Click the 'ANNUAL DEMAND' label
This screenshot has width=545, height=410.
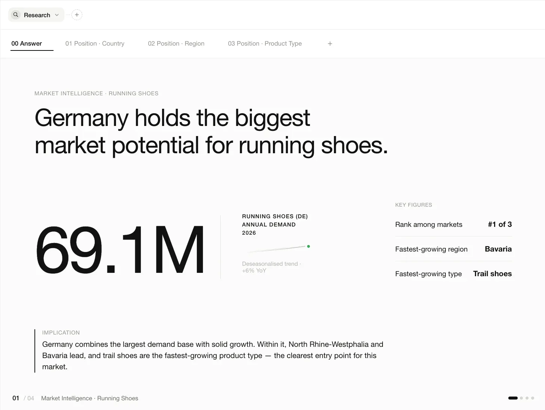point(269,225)
